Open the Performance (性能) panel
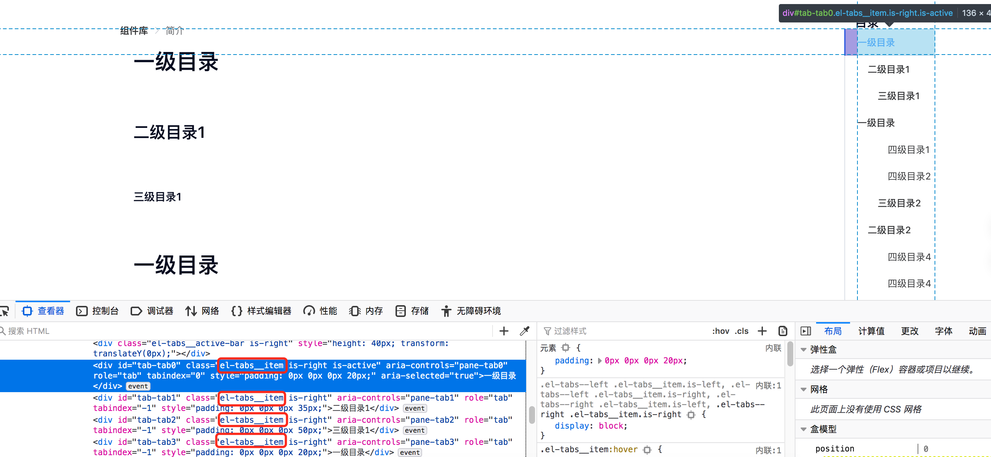Image resolution: width=991 pixels, height=457 pixels. 320,311
